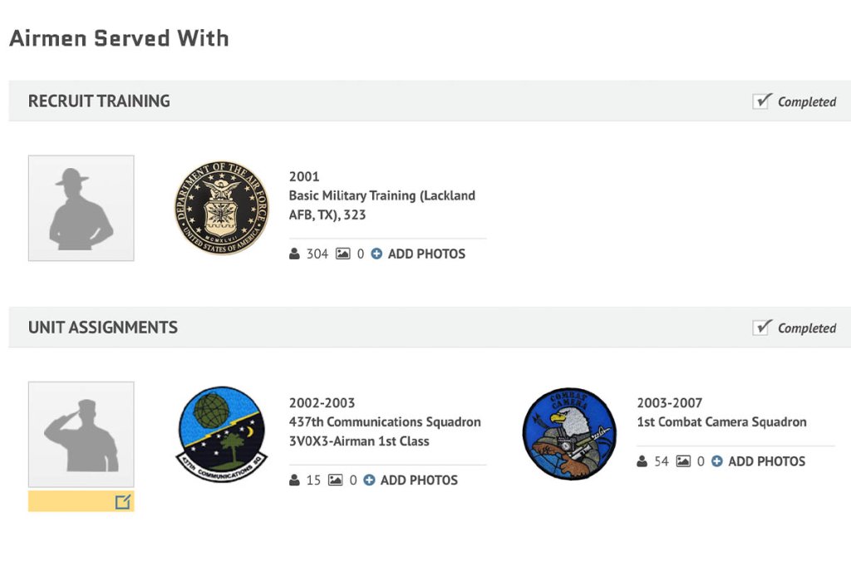Click the edit icon under saluting silhouette
This screenshot has width=851, height=567.
point(123,501)
